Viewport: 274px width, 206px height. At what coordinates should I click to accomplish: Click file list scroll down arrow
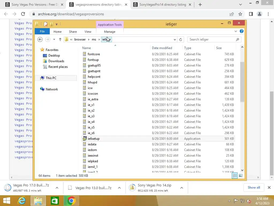click(242, 170)
